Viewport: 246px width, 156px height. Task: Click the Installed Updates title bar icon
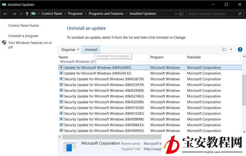pos(4,4)
